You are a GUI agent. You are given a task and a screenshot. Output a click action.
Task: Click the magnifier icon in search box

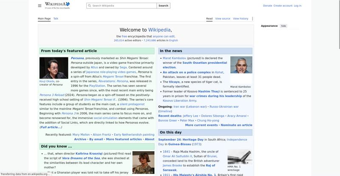pos(89,6)
